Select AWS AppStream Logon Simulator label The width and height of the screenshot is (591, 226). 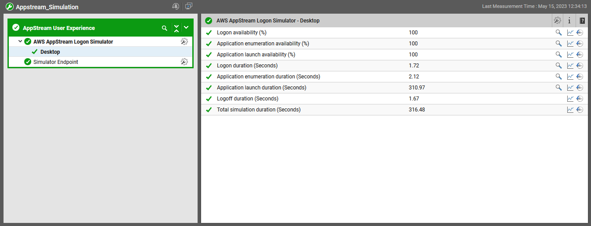(73, 42)
